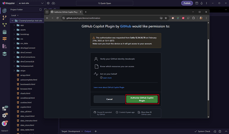The width and height of the screenshot is (229, 134).
Task: Open the bug debug icon in status bar
Action: (220, 131)
